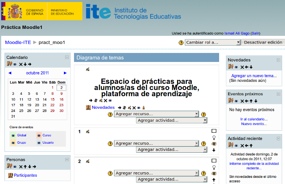Collapse the Calendario block
Viewport: 285px width, 184px height.
67,57
